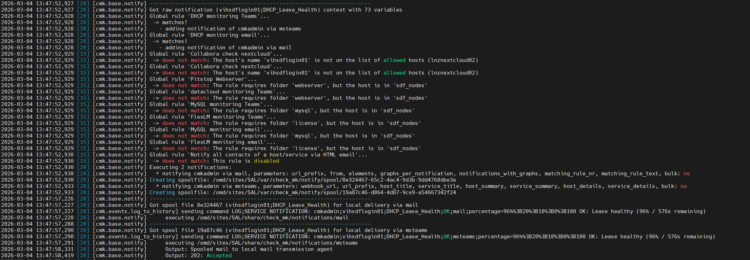Click the executing notifications/msteams script path
Image resolution: width=750 pixels, height=260 pixels.
[x=277, y=243]
